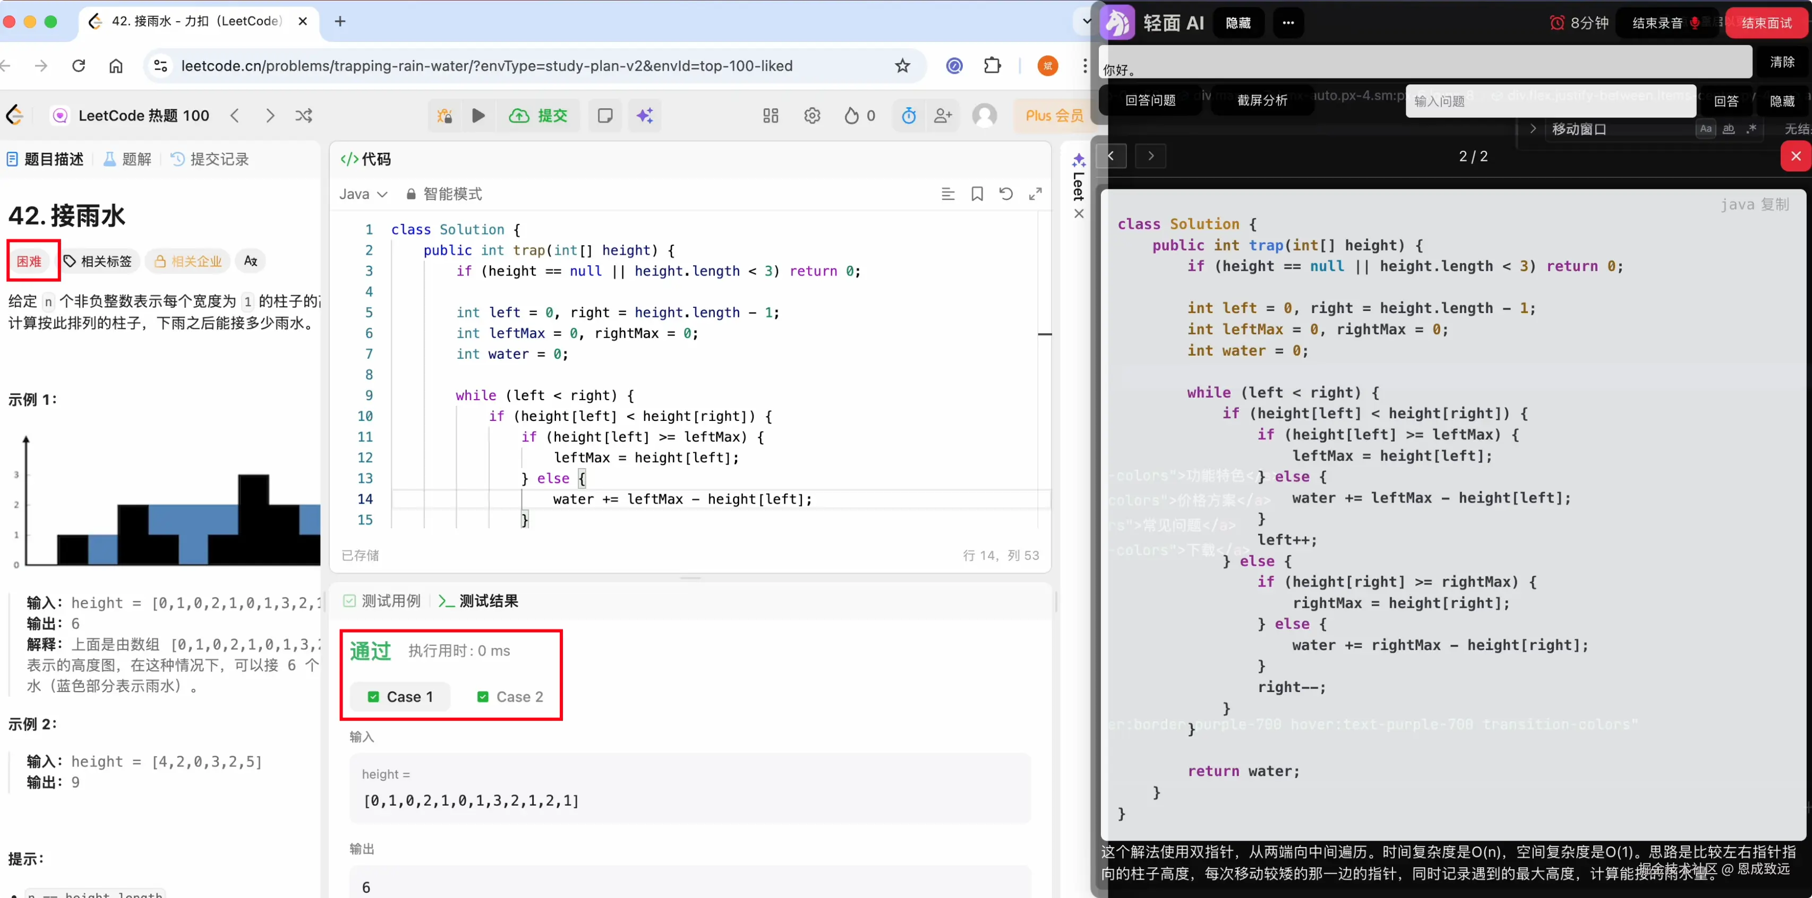Click the run code play icon

pos(478,116)
